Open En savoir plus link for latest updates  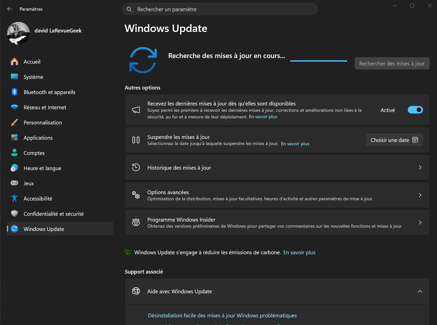(263, 117)
